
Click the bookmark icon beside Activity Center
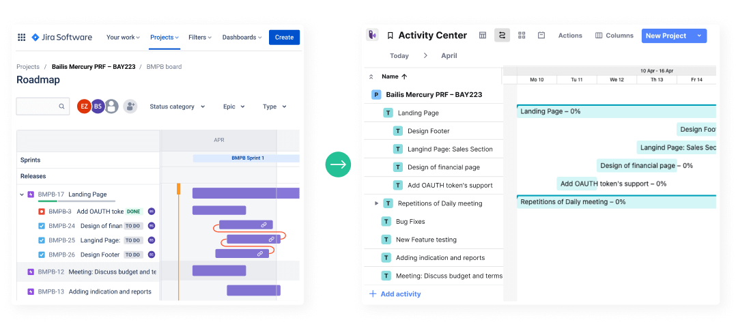(x=391, y=35)
